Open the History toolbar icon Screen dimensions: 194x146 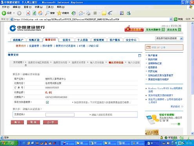(74, 13)
